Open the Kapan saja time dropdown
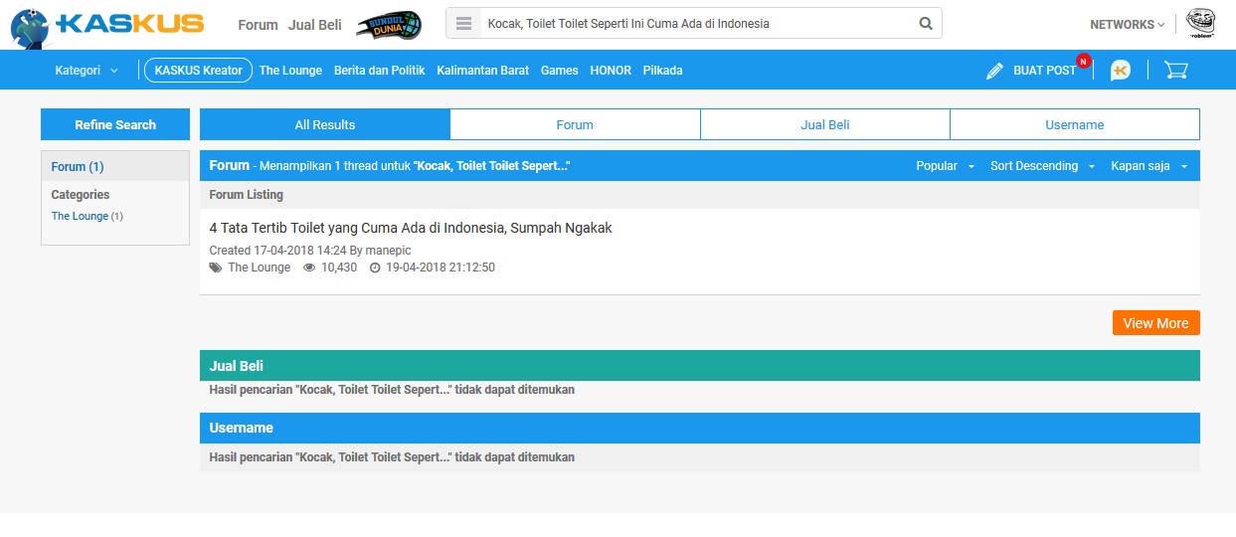The width and height of the screenshot is (1236, 537). coord(1149,166)
